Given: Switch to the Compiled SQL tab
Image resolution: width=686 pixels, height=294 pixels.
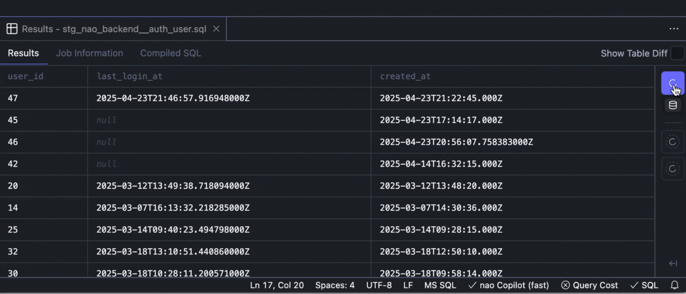Looking at the screenshot, I should (170, 53).
